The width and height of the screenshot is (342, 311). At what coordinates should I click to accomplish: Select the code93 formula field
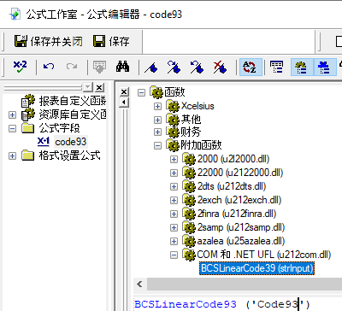coord(70,142)
